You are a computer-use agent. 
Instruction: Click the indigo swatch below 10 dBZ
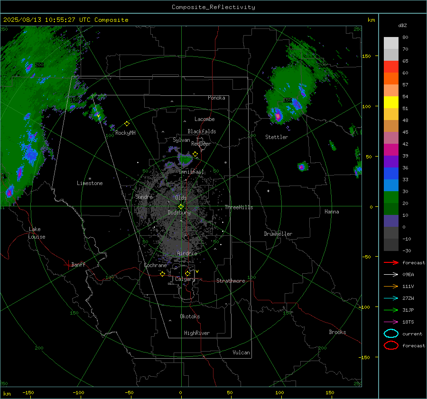(391, 221)
